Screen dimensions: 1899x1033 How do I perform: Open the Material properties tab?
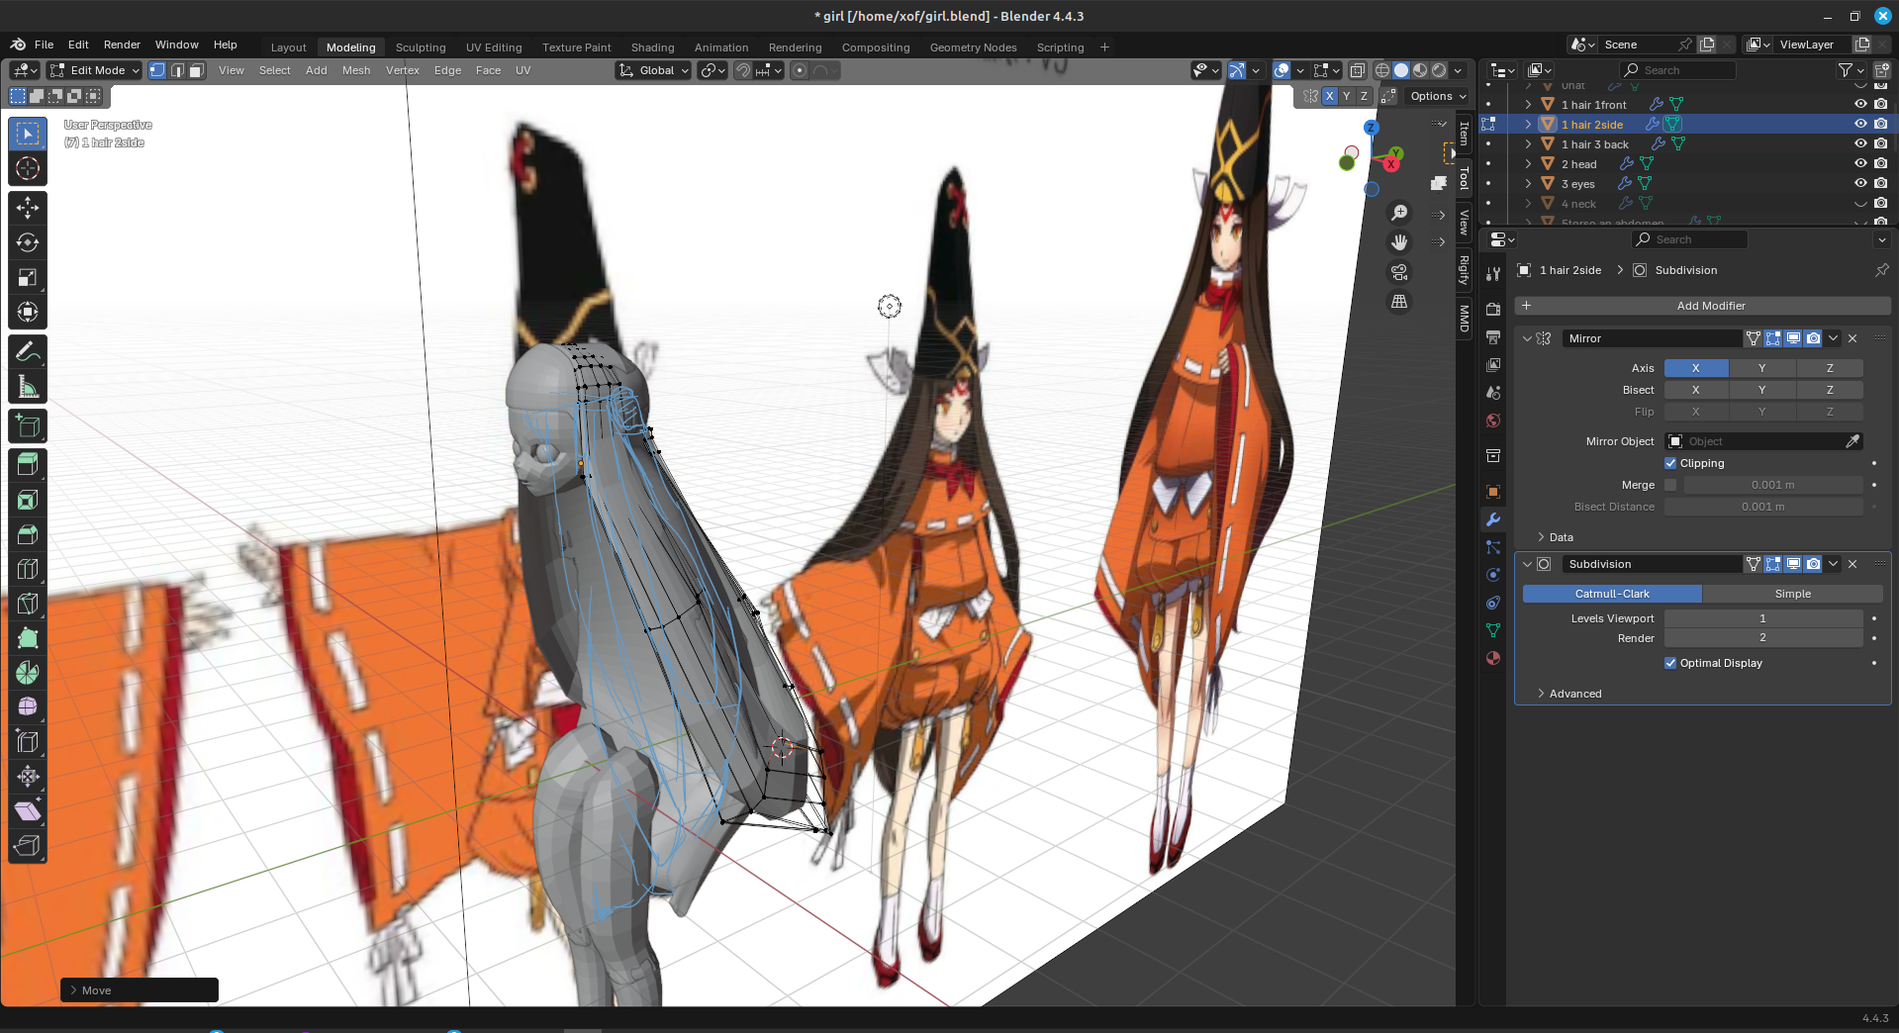click(1493, 658)
